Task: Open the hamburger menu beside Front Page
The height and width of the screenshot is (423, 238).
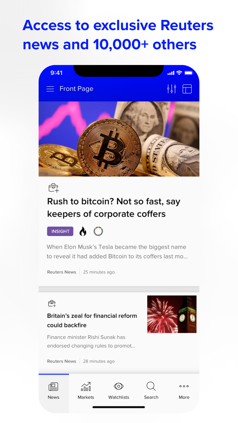Action: [x=50, y=89]
